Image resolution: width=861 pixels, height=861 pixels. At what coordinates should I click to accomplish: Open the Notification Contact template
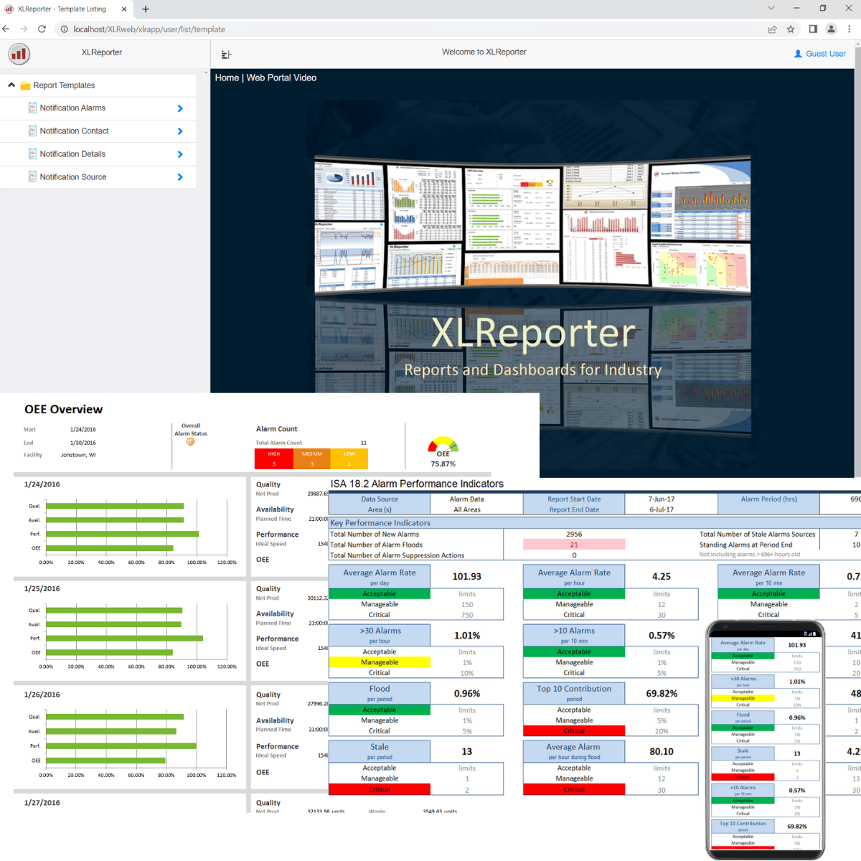[74, 131]
